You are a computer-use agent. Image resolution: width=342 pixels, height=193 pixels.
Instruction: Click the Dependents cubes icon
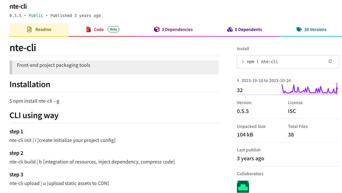[230, 30]
